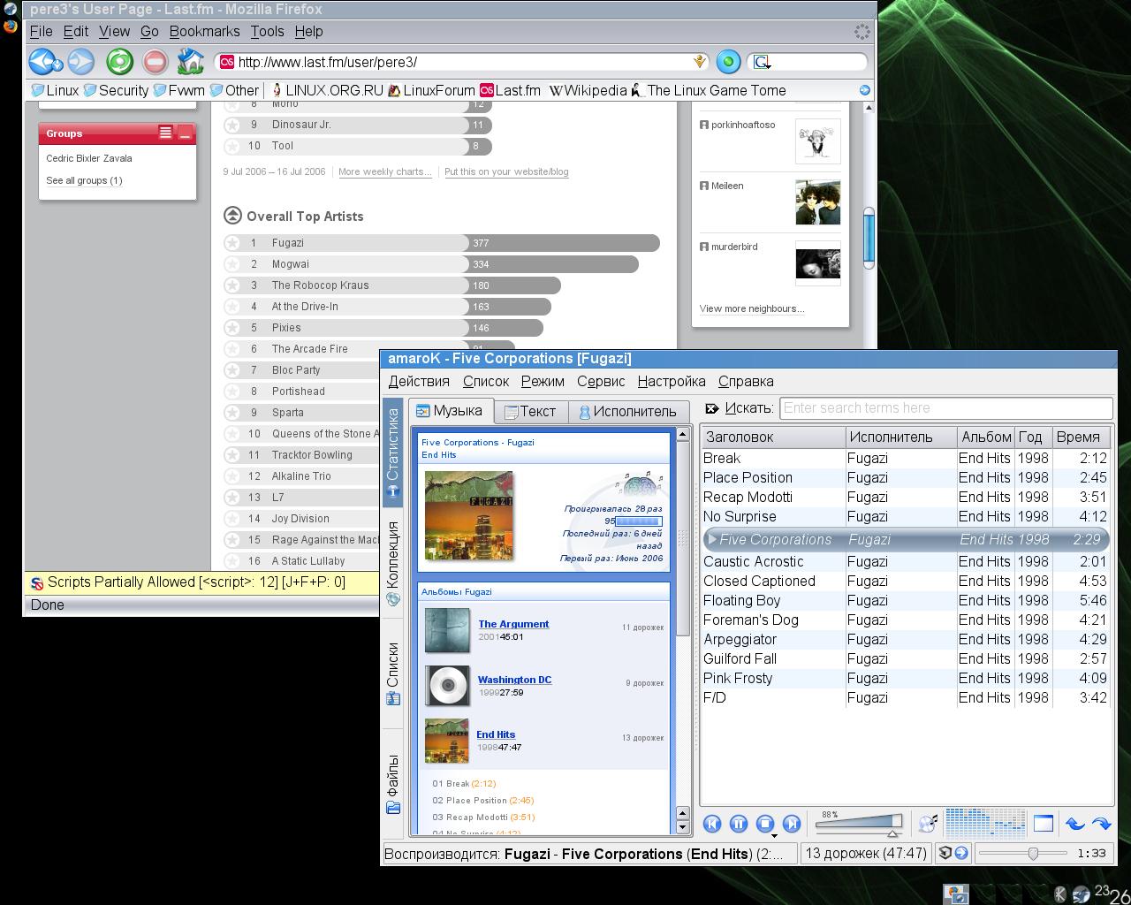1131x905 pixels.
Task: Undo playlist change in amaroK
Action: (1074, 824)
